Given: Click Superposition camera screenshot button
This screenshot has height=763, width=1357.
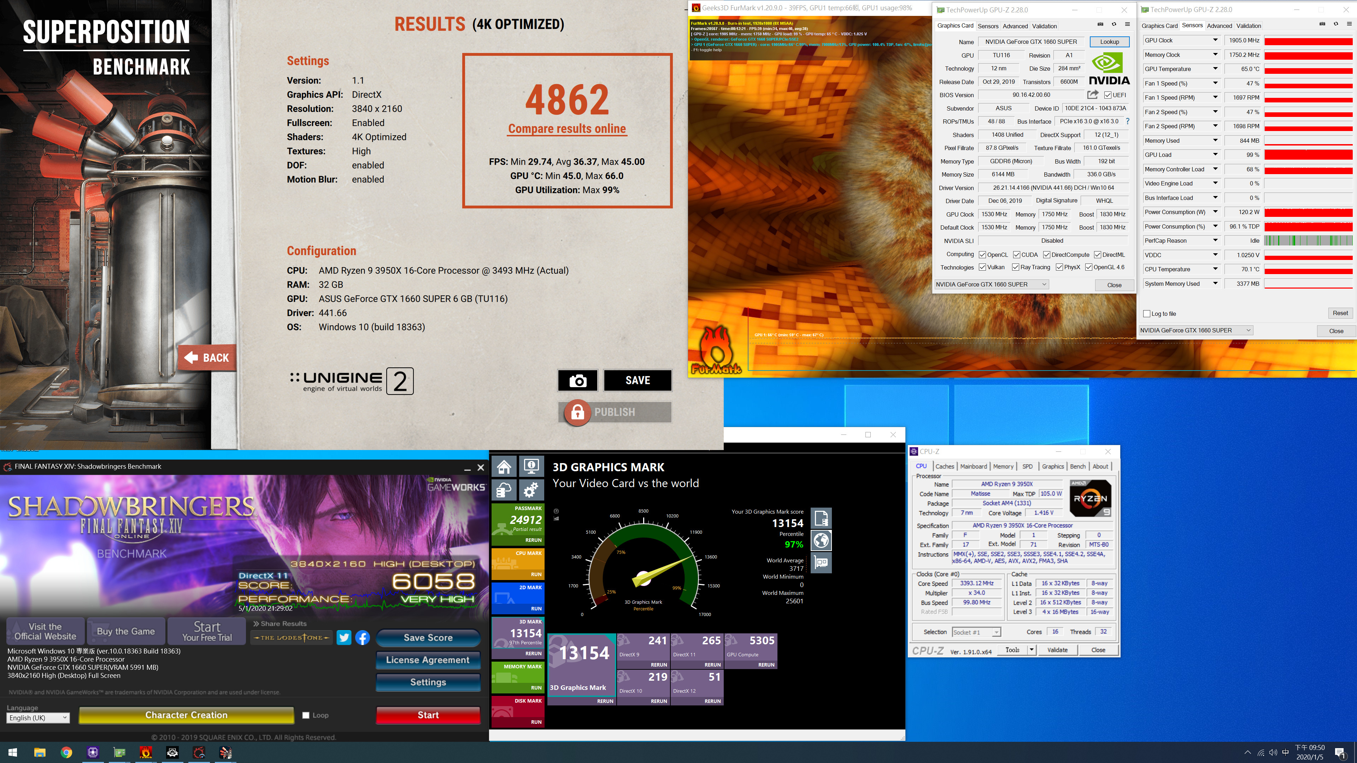Looking at the screenshot, I should 578,380.
